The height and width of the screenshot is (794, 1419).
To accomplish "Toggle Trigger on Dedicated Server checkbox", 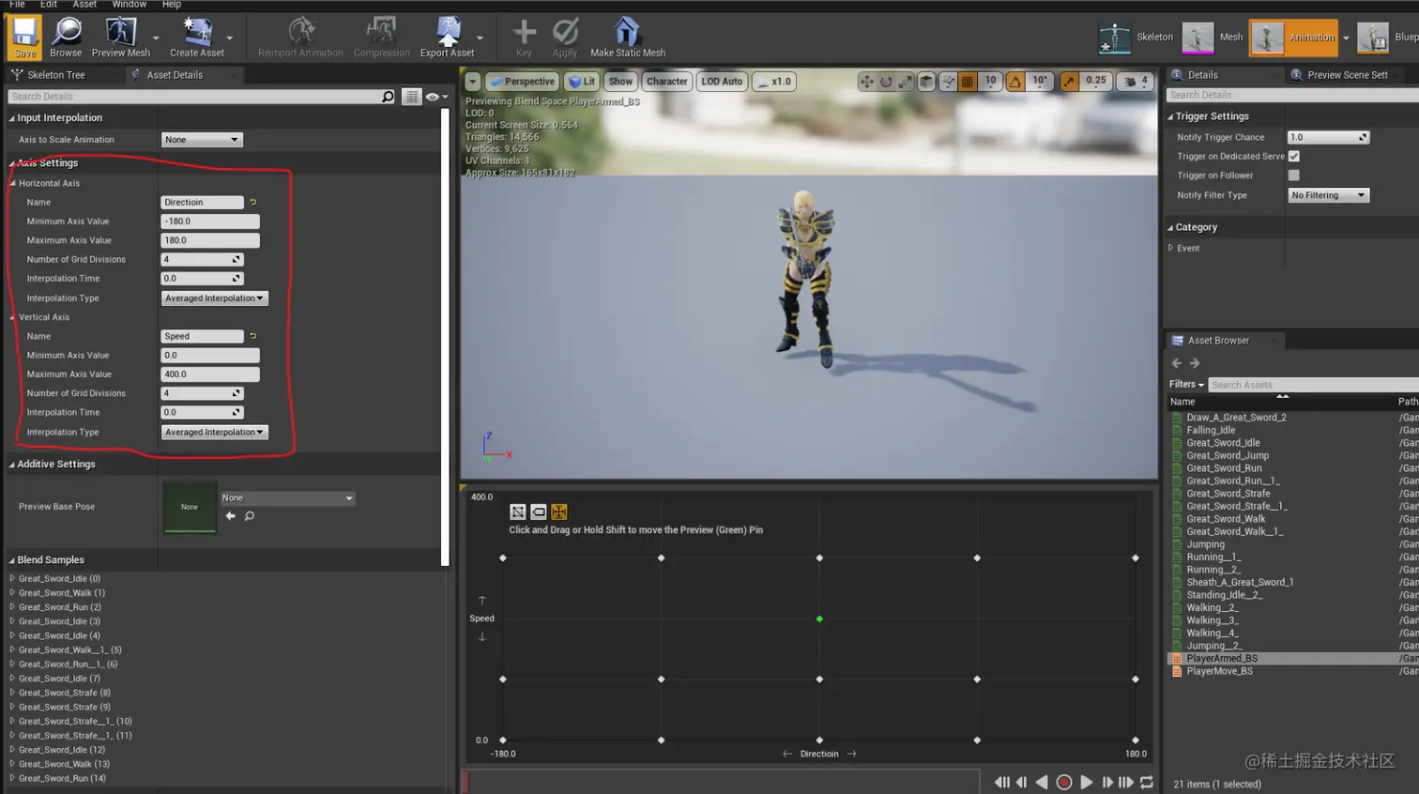I will point(1294,157).
